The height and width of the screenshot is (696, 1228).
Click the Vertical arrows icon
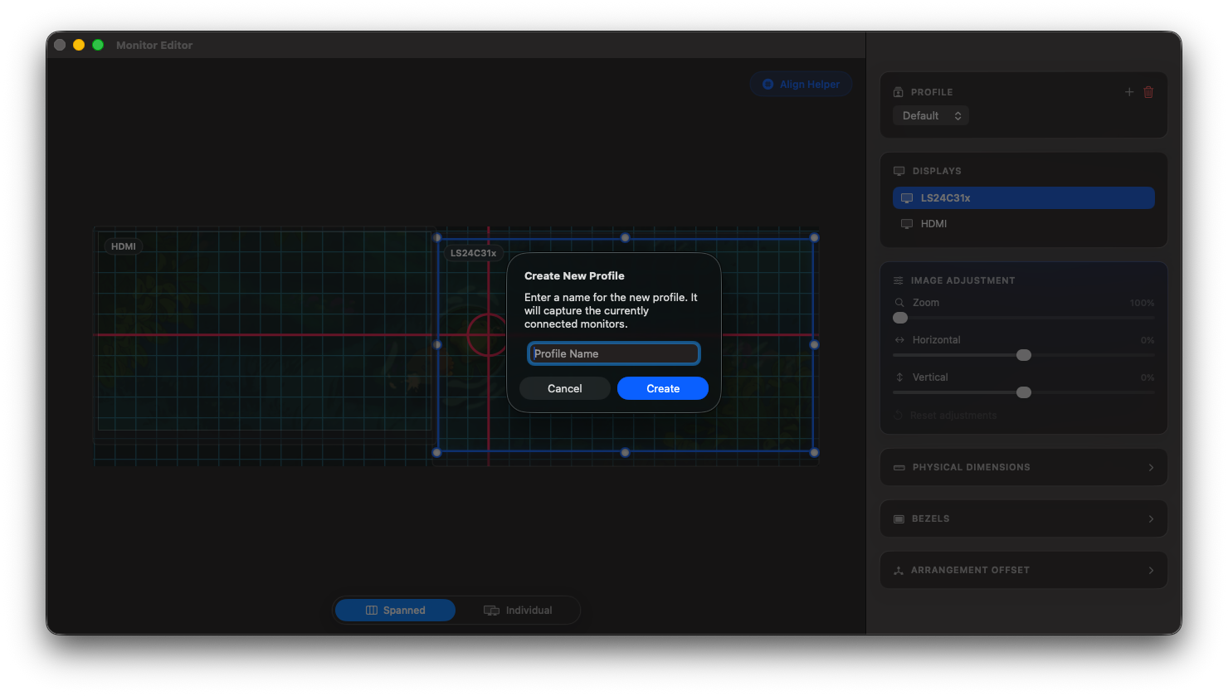[x=899, y=377]
